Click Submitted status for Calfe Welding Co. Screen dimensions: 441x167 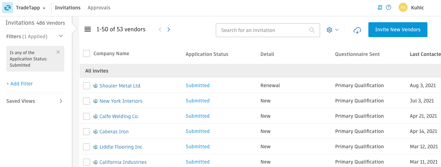tap(197, 116)
